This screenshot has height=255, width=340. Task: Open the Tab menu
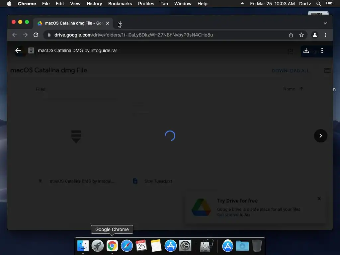coord(164,4)
